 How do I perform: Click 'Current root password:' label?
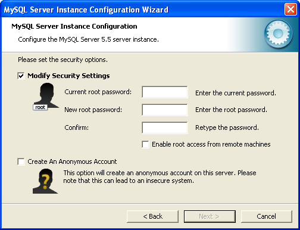tap(98, 92)
